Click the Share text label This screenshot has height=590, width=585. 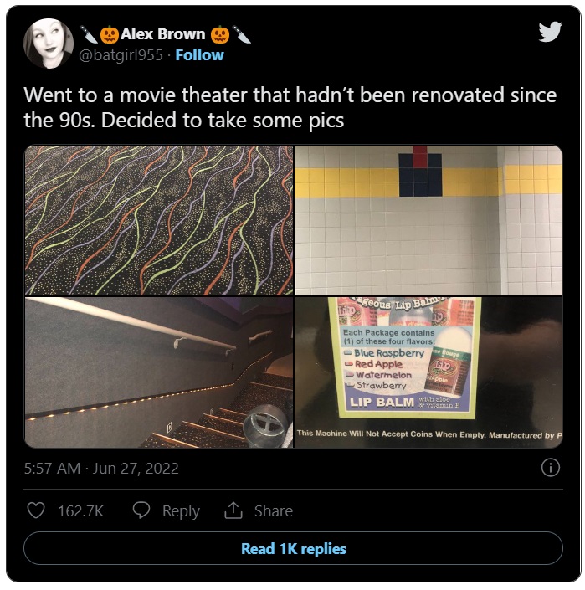(x=274, y=511)
